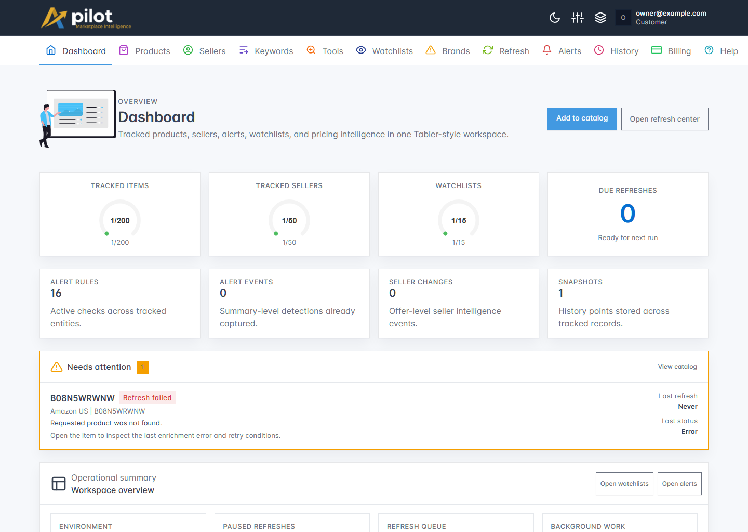
Task: Click the Operational summary layout icon
Action: 59,484
